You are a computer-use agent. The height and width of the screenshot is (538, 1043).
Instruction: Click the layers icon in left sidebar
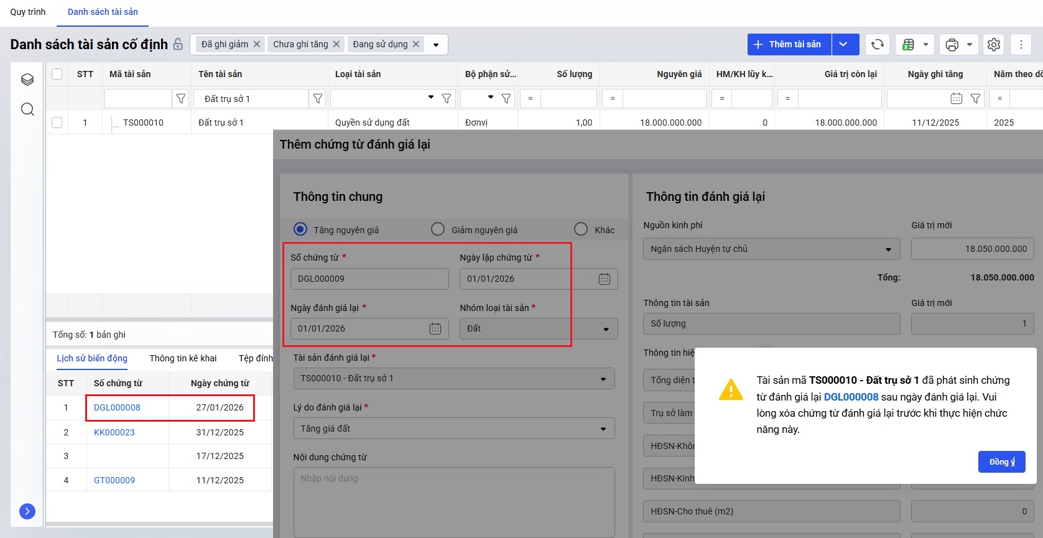coord(27,80)
